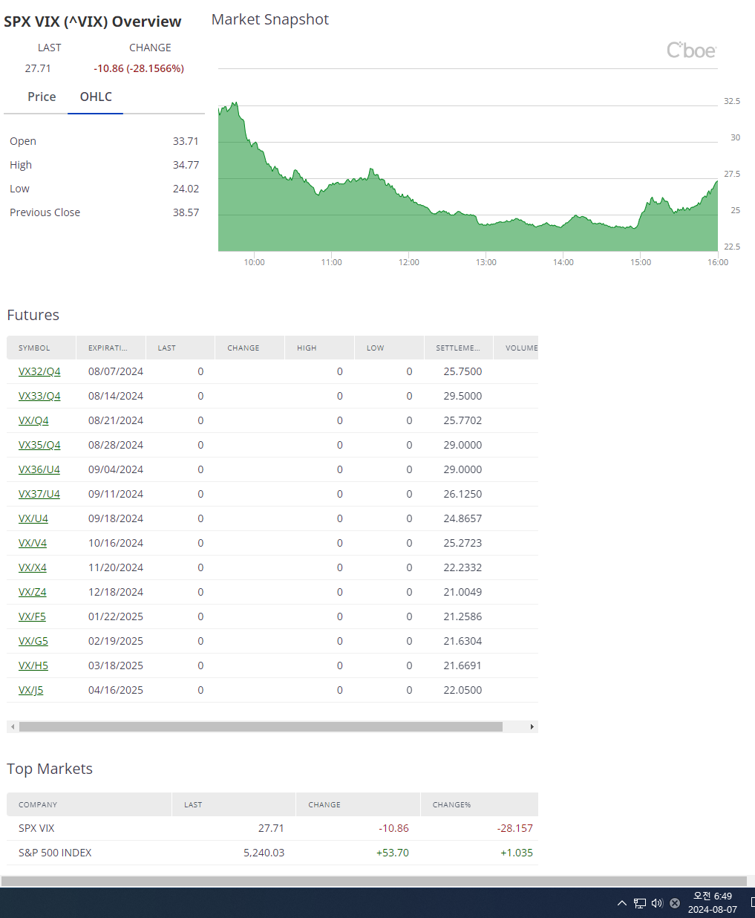Click the settlement price 25.7500
This screenshot has width=755, height=918.
tap(463, 371)
